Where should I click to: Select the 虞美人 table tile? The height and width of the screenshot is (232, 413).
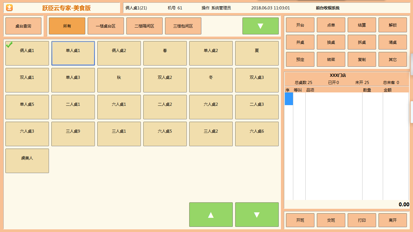click(27, 161)
